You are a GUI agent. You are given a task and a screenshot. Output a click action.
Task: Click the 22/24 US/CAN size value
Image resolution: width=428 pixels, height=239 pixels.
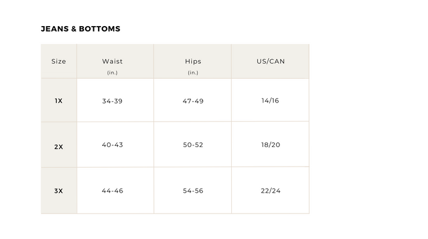270,191
